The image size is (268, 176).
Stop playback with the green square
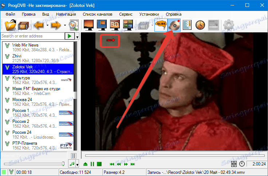[x=99, y=164]
